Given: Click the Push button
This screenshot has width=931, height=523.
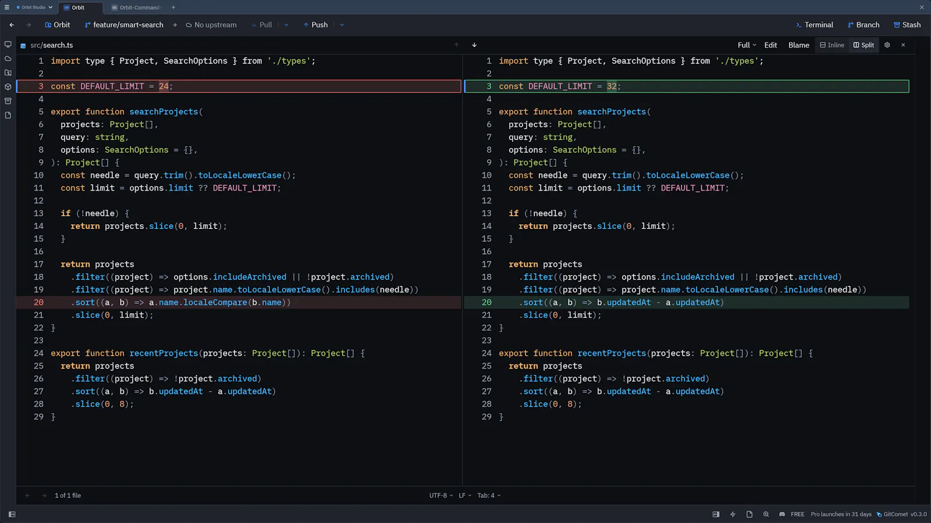Looking at the screenshot, I should point(315,25).
